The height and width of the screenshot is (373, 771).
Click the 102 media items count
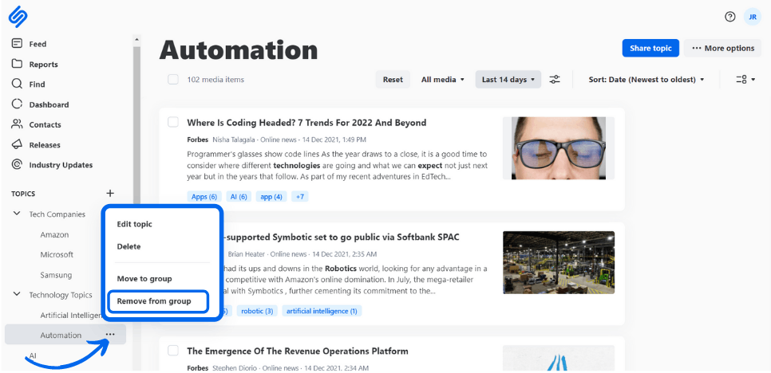[x=215, y=80]
